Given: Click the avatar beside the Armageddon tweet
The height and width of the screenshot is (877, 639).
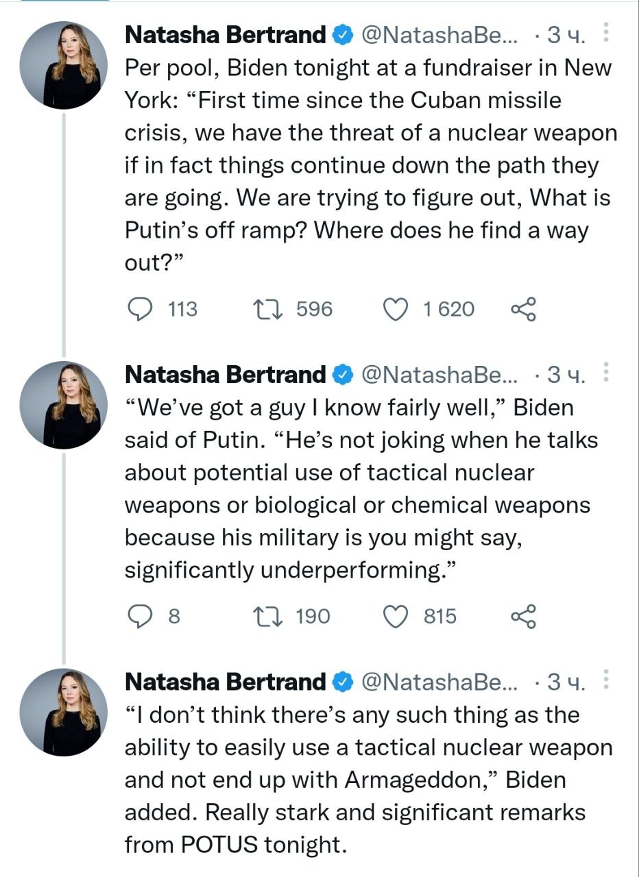Looking at the screenshot, I should (63, 713).
